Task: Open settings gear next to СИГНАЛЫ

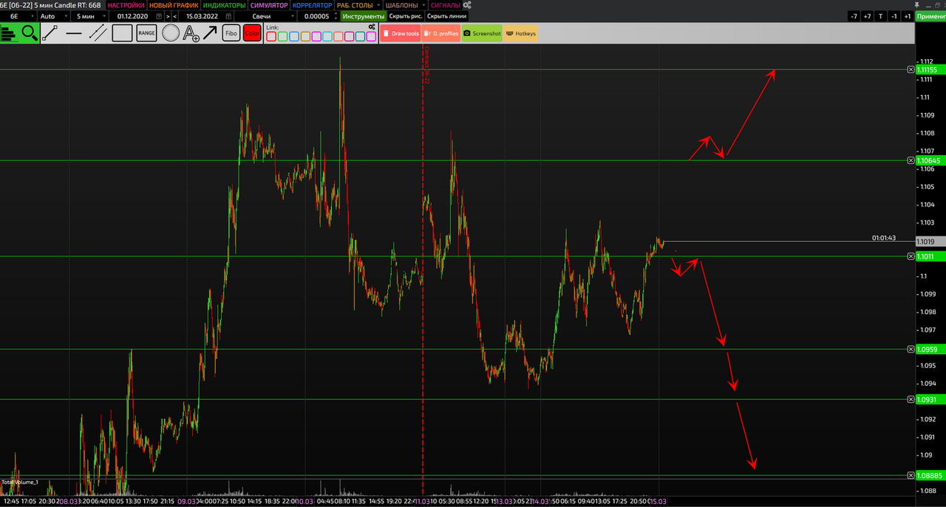Action: (467, 5)
